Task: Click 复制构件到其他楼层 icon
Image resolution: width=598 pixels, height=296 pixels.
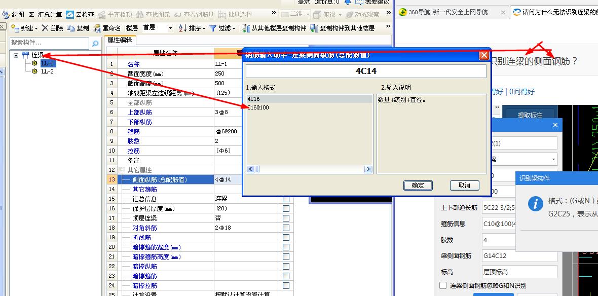Action: [x=314, y=28]
